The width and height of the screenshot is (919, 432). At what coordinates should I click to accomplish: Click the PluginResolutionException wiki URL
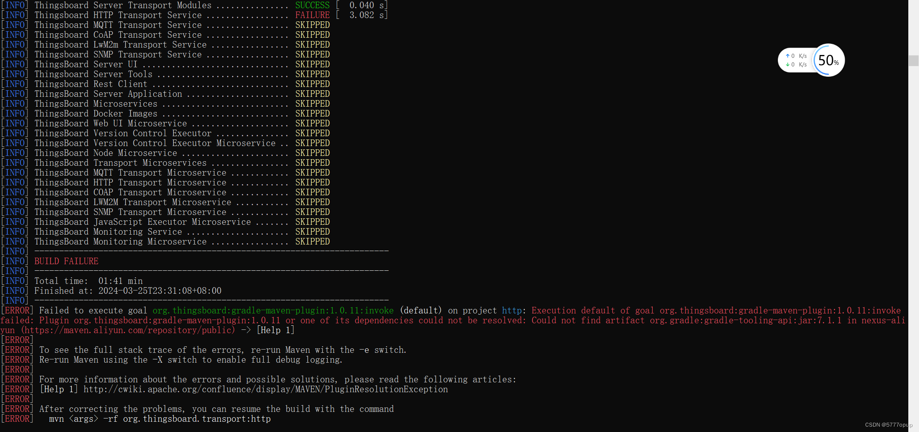tap(265, 389)
